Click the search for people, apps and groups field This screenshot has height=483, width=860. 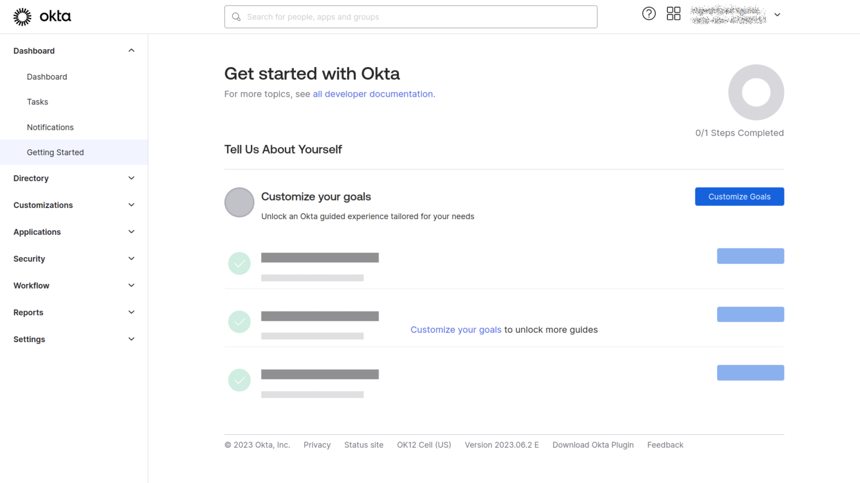tap(410, 17)
